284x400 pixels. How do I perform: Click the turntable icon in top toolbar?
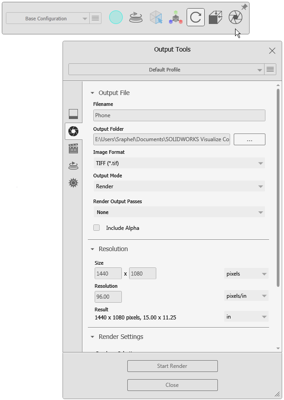[x=136, y=18]
